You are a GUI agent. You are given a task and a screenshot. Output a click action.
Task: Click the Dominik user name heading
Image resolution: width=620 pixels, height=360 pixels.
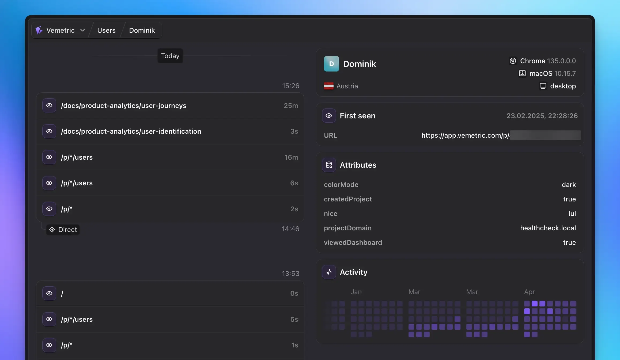[359, 64]
